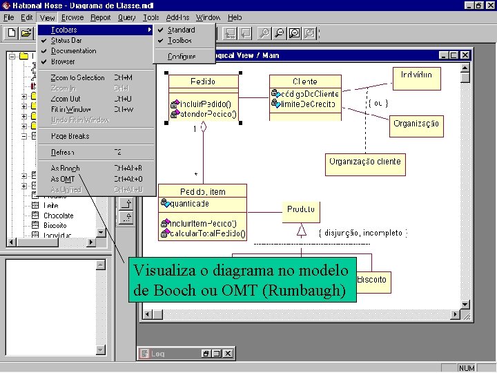This screenshot has width=497, height=373.
Task: Select As OMT notation entry
Action: coord(95,179)
